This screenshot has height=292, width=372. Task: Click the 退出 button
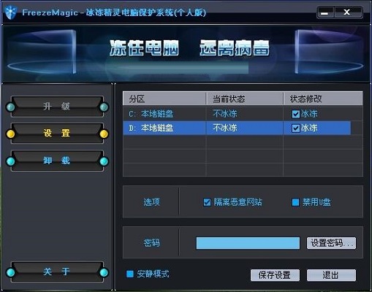[x=331, y=275]
